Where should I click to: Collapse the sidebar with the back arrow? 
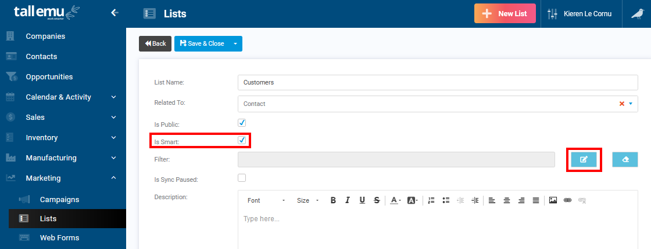[115, 13]
